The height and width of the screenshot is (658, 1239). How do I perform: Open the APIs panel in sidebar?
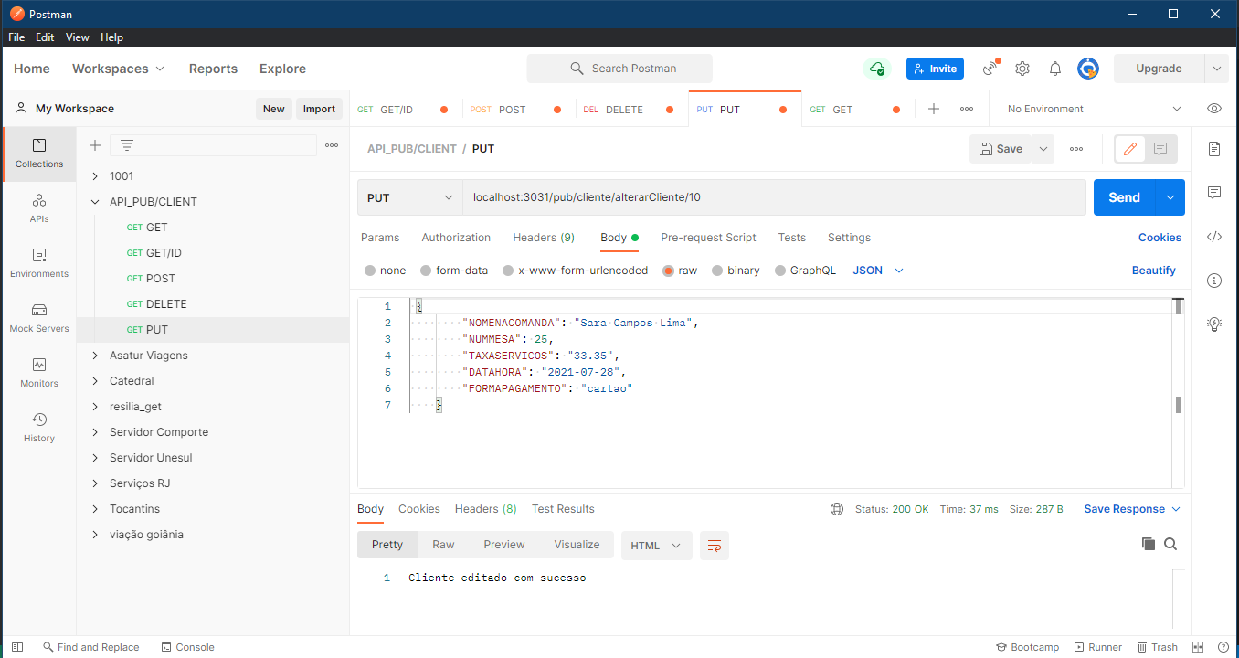[x=38, y=208]
